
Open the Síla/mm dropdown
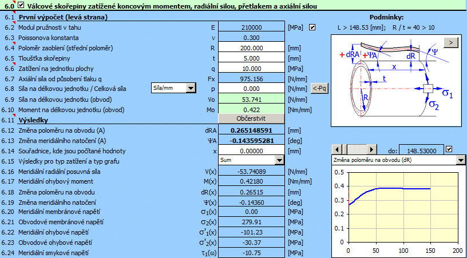pyautogui.click(x=191, y=88)
